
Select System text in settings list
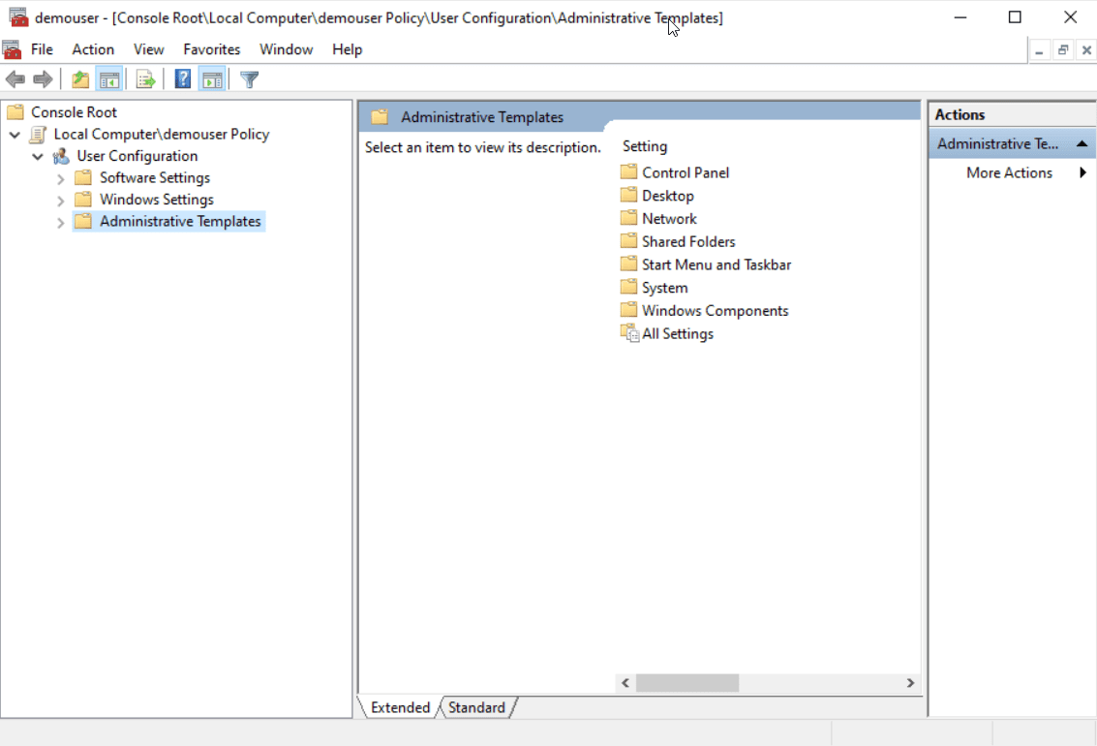(x=664, y=288)
